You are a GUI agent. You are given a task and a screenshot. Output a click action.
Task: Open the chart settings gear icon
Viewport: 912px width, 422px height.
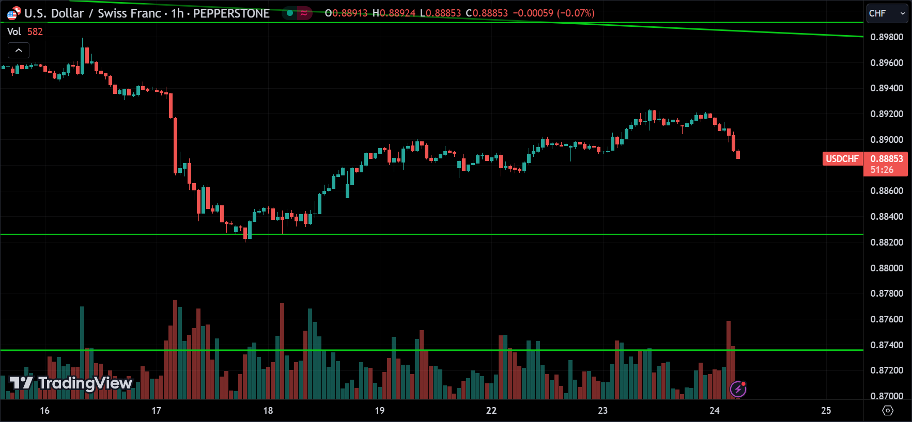pos(888,411)
